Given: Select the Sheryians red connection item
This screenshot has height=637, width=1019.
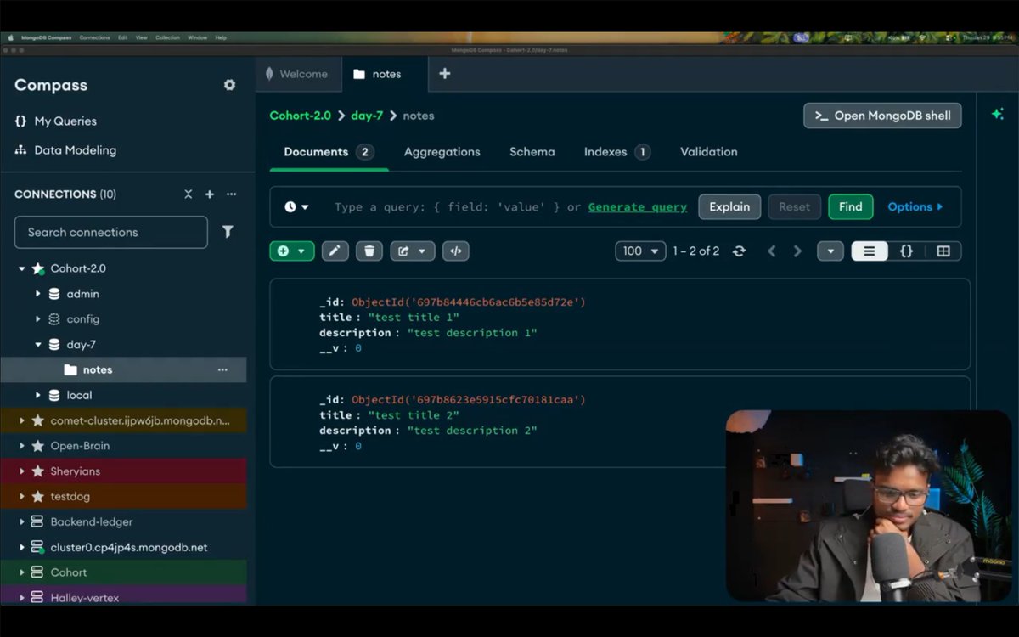Looking at the screenshot, I should (x=123, y=471).
